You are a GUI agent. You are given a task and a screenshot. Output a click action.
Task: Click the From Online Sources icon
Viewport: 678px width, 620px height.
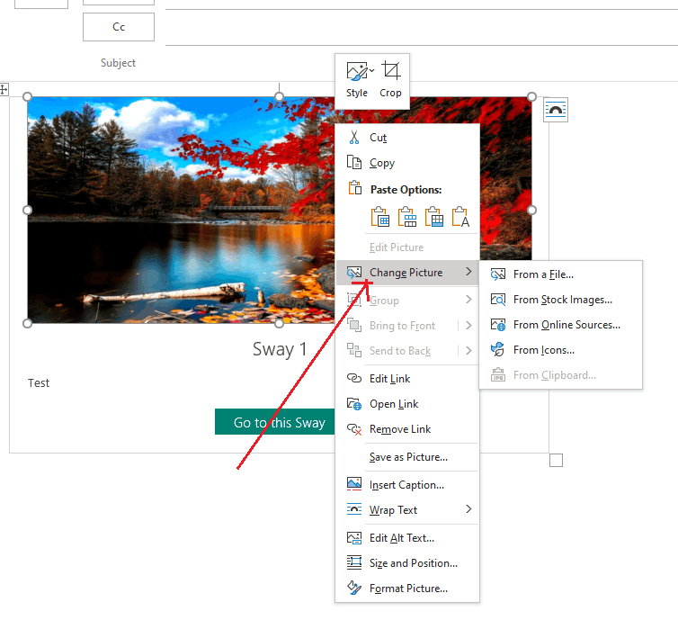[498, 325]
